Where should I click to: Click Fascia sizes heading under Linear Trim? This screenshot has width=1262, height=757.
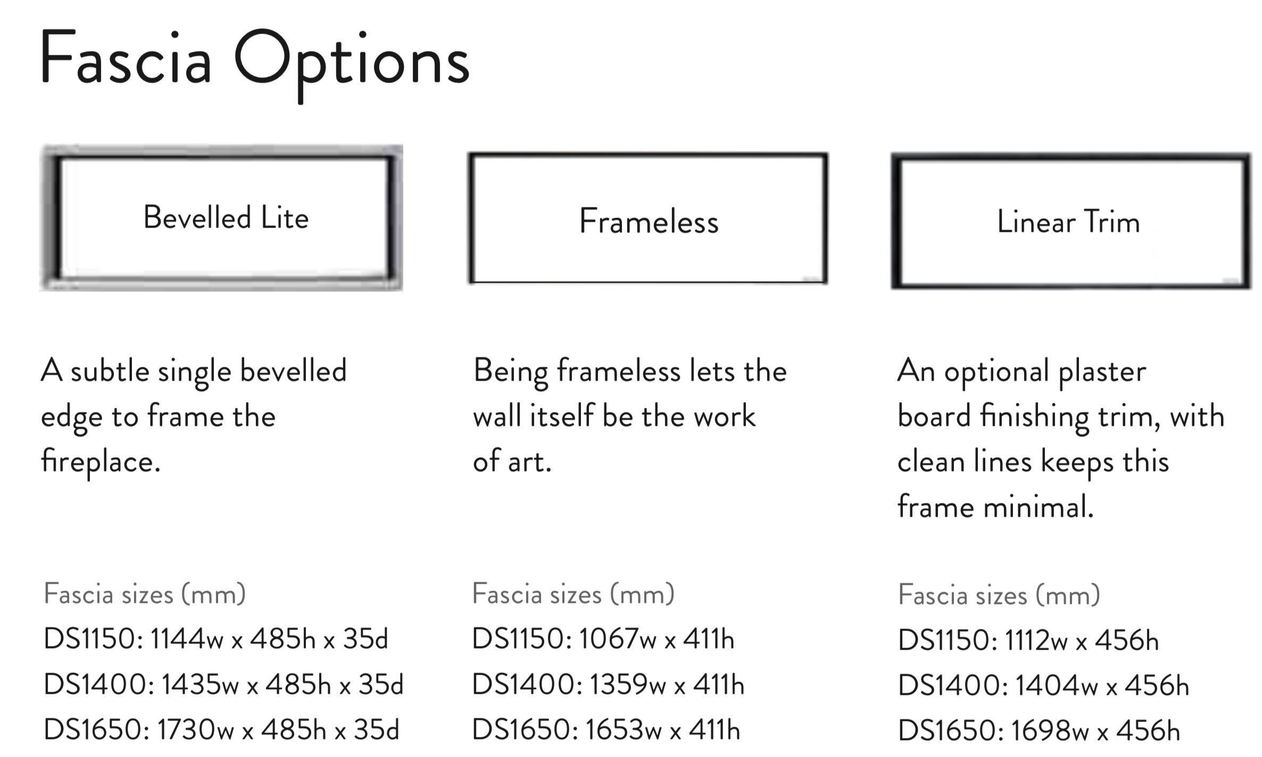coord(999,595)
